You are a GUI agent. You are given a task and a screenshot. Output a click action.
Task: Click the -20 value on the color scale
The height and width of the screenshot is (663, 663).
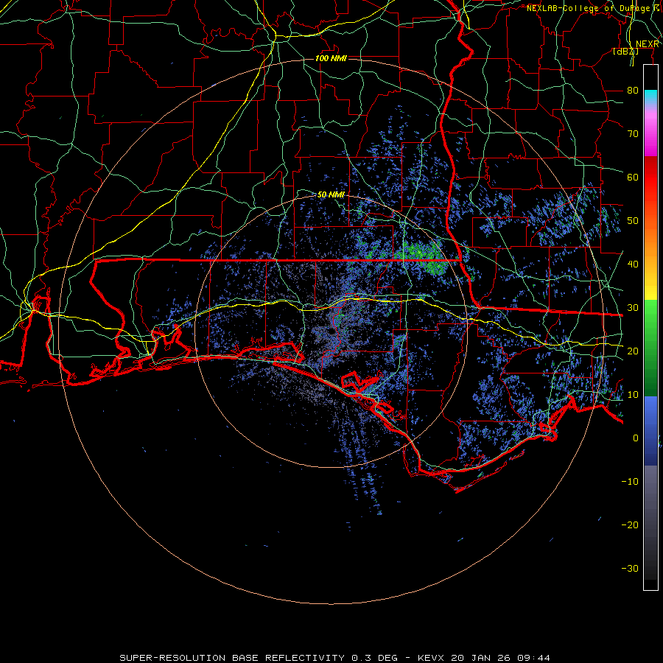630,525
